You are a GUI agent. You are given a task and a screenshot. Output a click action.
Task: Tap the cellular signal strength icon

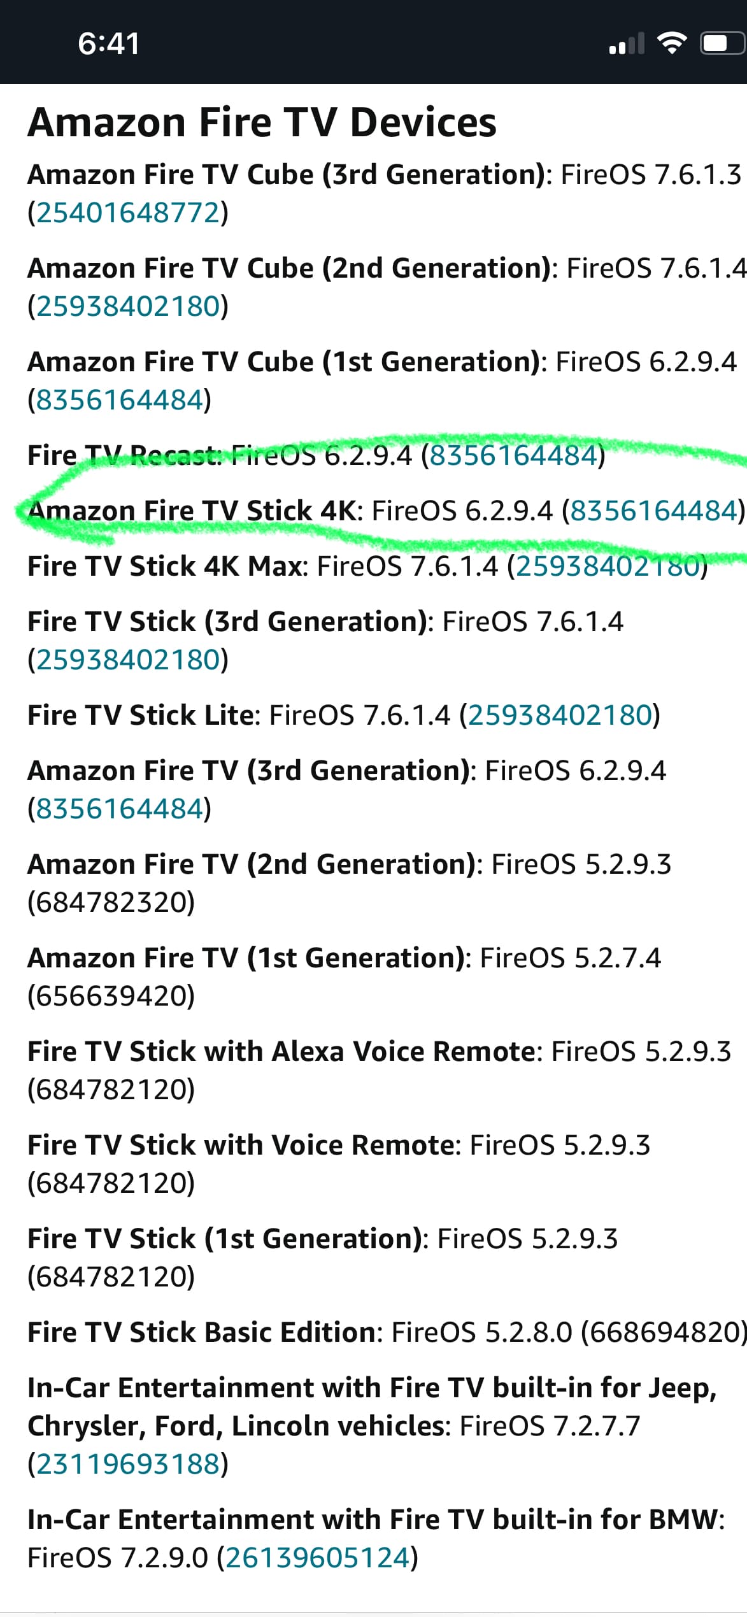tap(627, 44)
